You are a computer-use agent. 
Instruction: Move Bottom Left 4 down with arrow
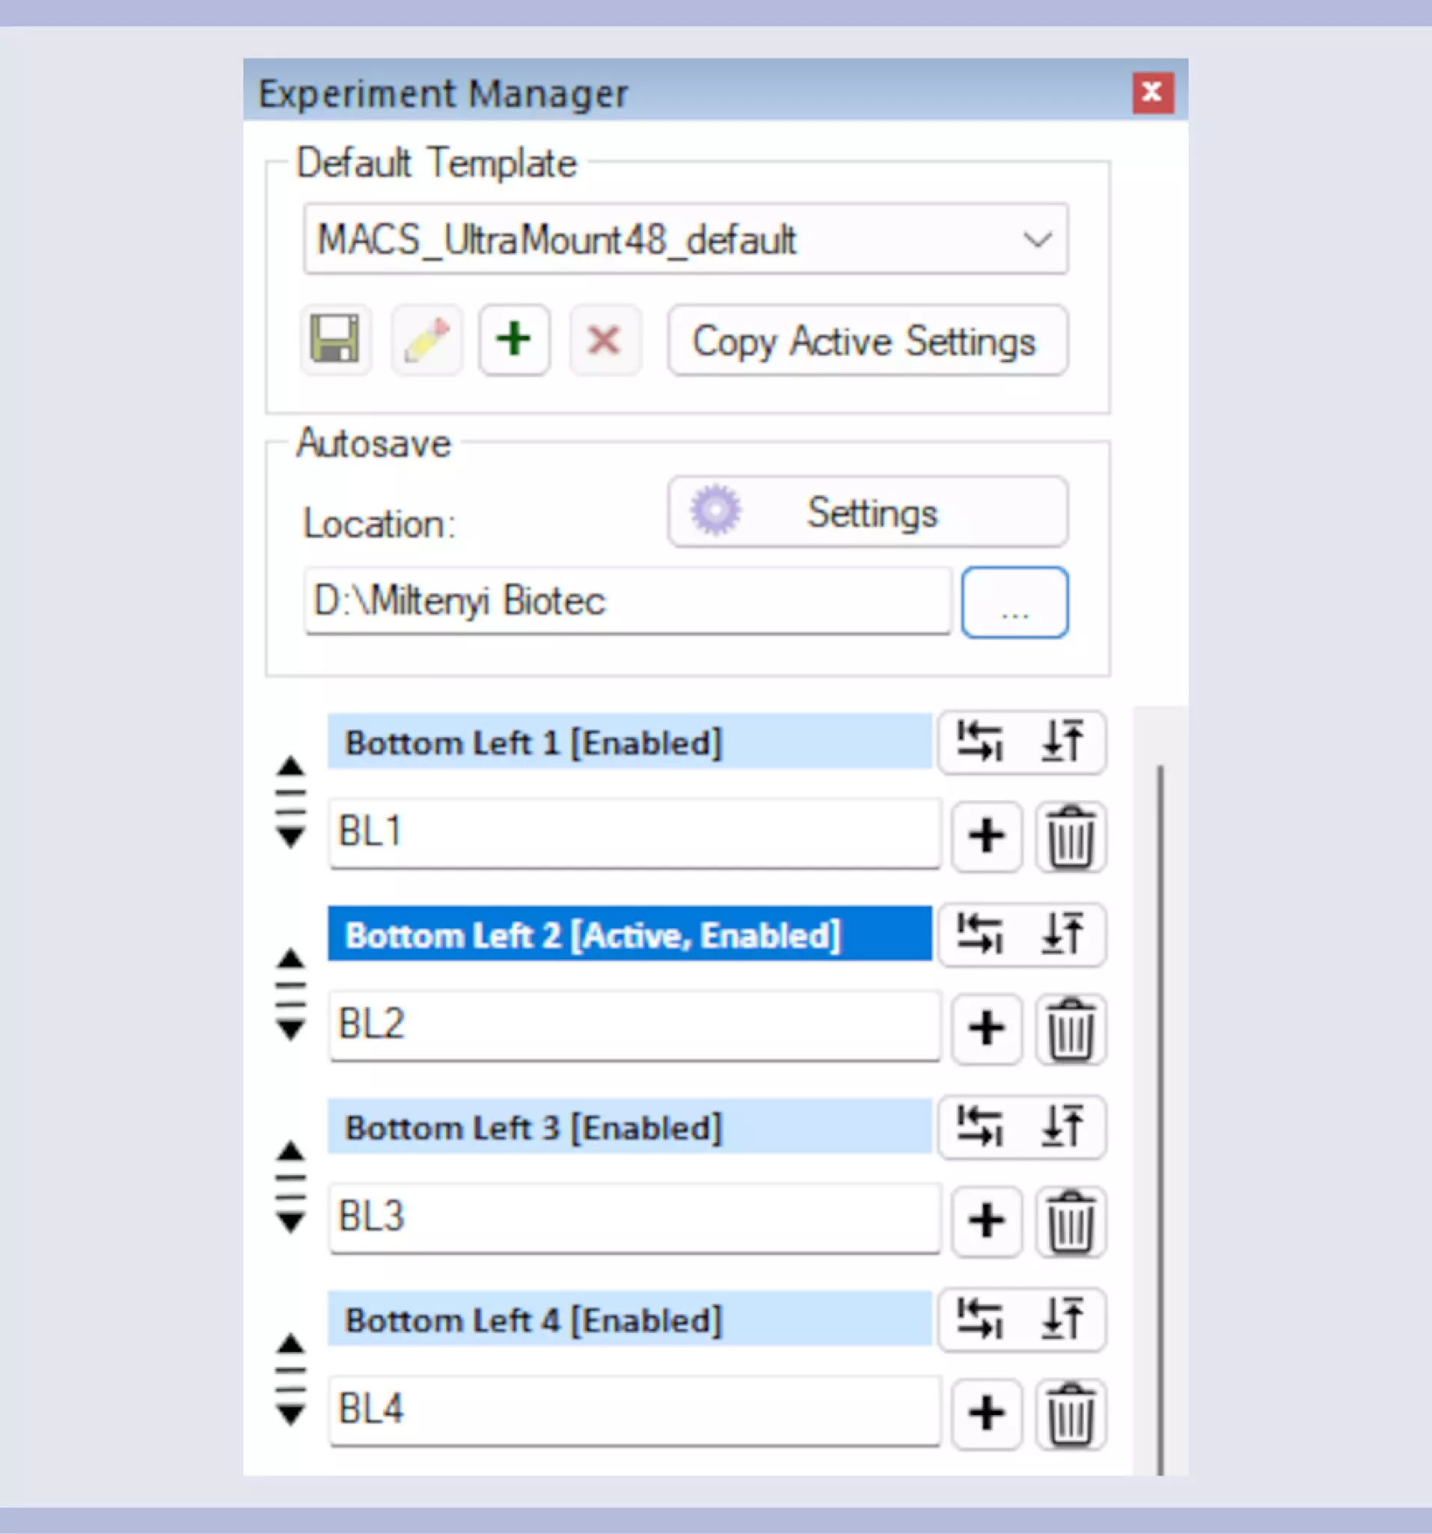(x=291, y=1415)
